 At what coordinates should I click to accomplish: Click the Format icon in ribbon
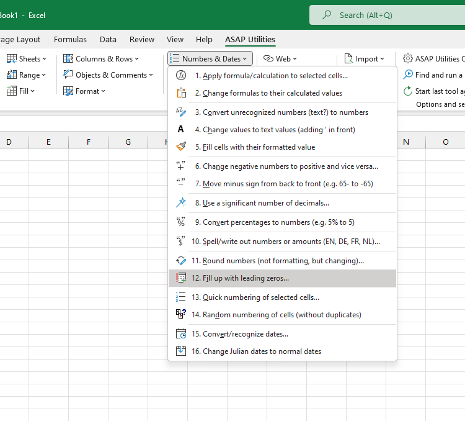click(68, 91)
